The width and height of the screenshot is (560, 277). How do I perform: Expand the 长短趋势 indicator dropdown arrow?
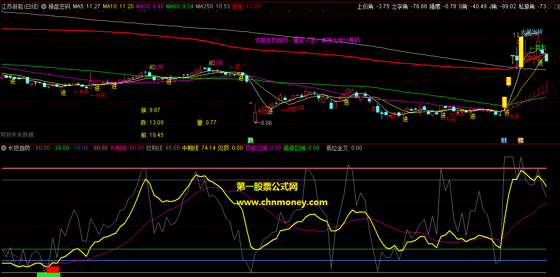[x=4, y=148]
